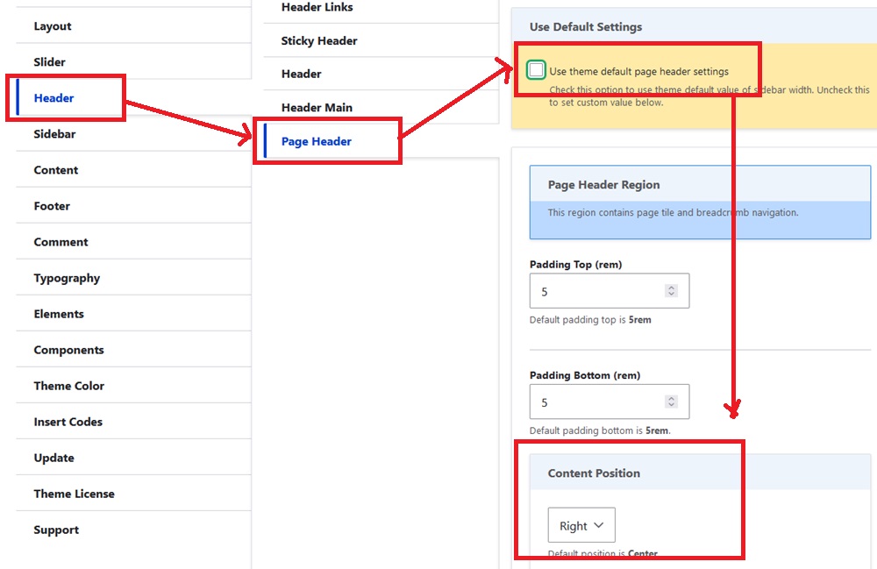Screen dimensions: 877x569
Task: Open the Content Position dropdown
Action: click(x=581, y=526)
